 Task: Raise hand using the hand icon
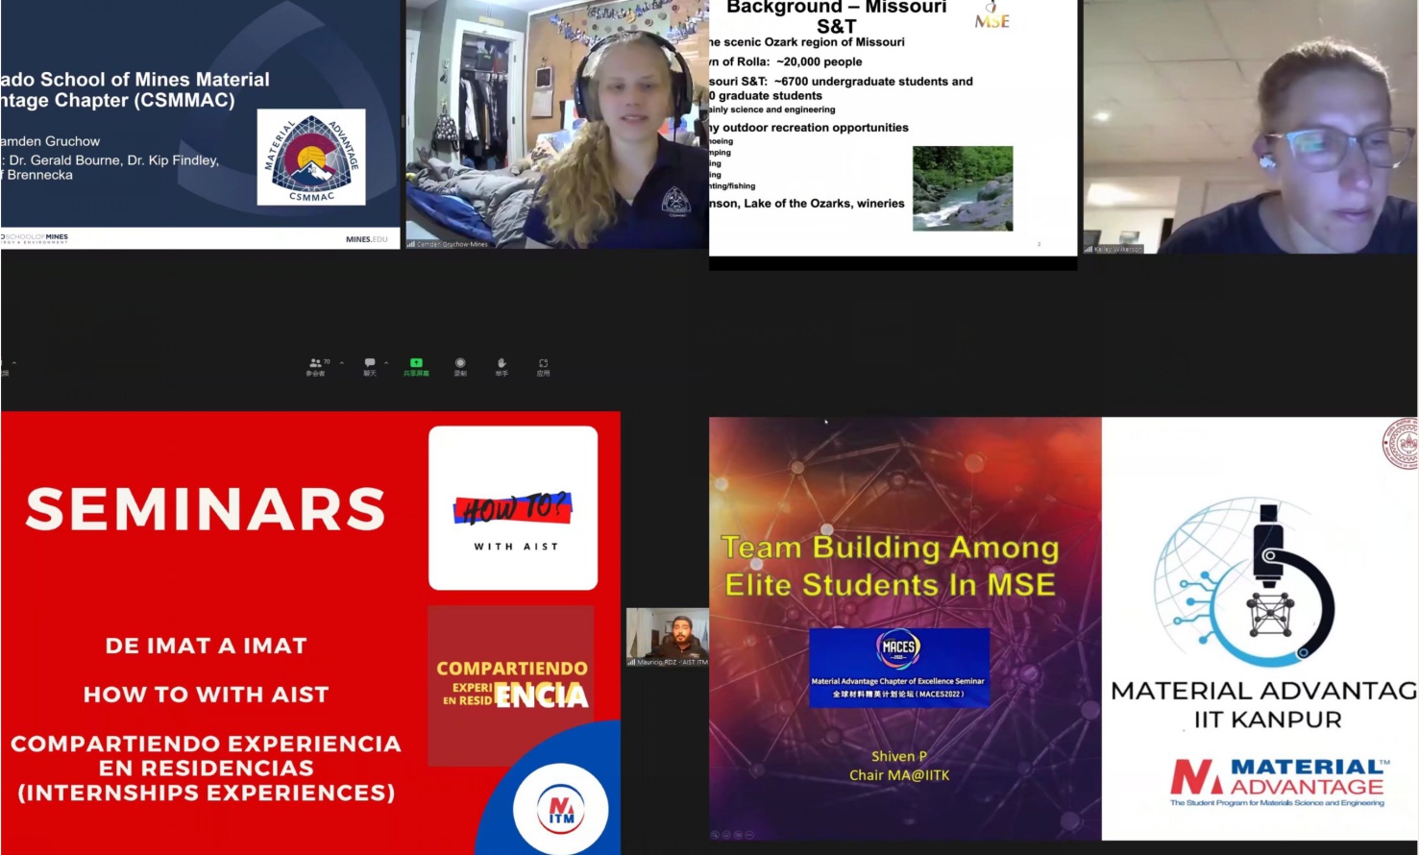502,363
